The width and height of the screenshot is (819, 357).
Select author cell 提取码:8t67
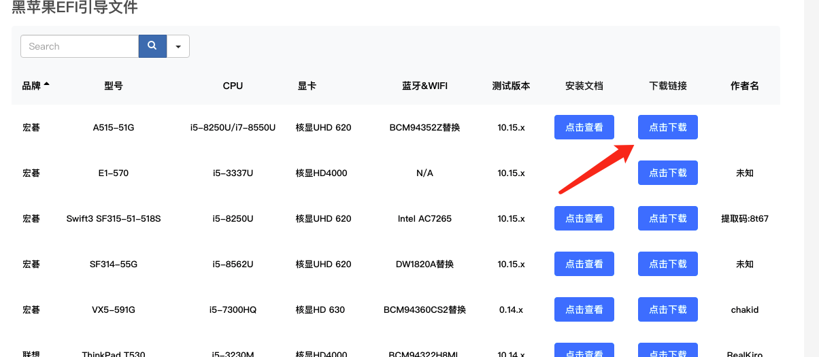pos(745,218)
